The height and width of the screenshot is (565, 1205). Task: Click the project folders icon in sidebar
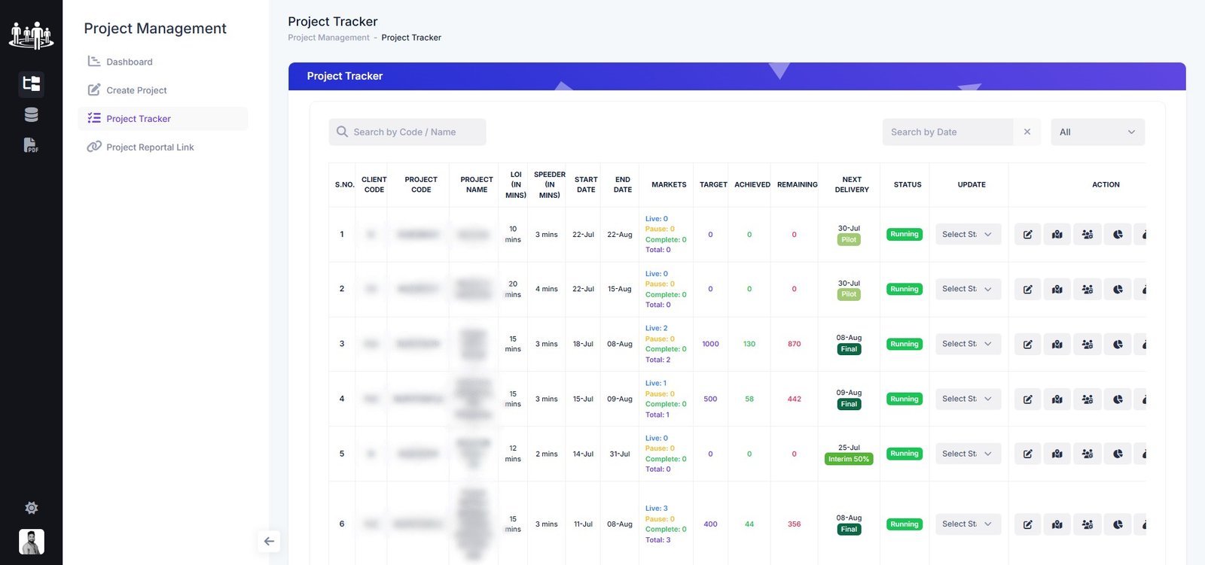[x=31, y=84]
